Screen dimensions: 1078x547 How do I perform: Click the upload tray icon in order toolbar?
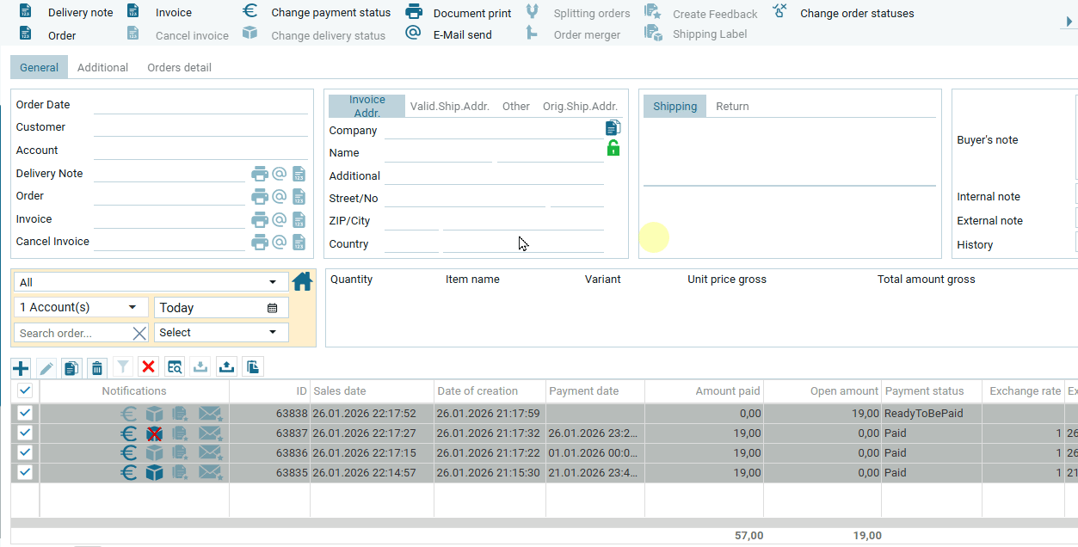[x=226, y=367]
